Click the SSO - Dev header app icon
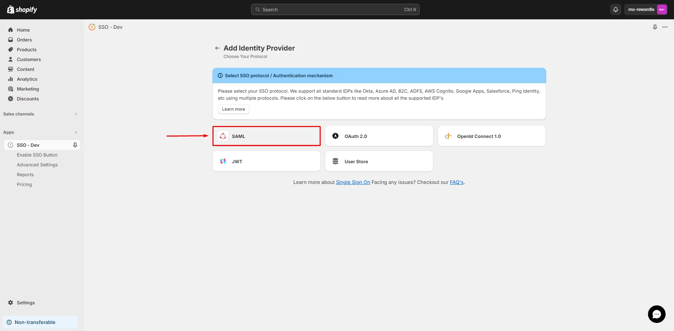 [92, 27]
